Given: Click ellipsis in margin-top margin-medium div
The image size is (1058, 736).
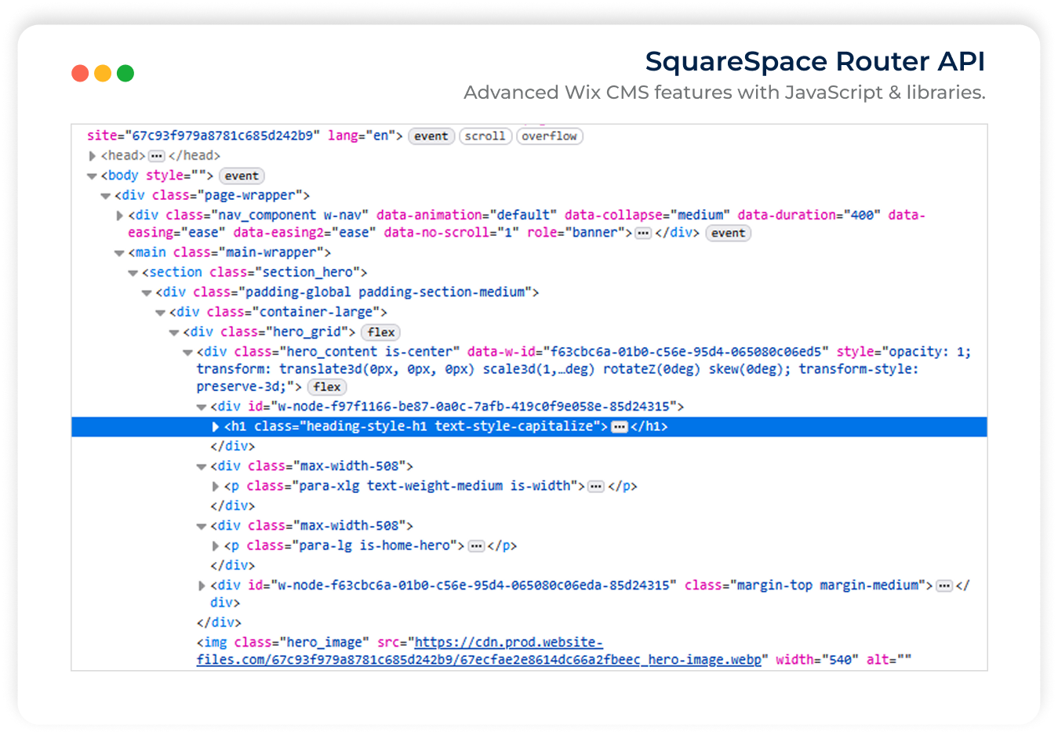Looking at the screenshot, I should (944, 586).
